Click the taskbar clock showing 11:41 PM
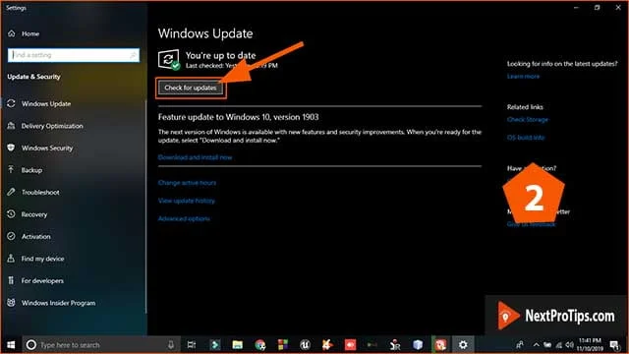The width and height of the screenshot is (629, 354). click(590, 345)
